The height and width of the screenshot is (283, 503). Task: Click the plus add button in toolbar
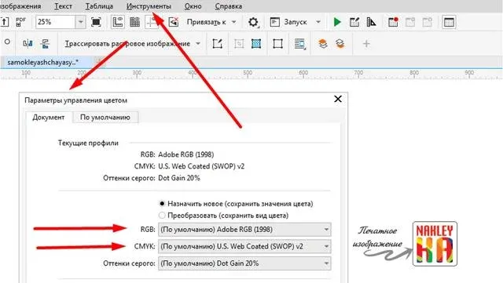pos(366,44)
